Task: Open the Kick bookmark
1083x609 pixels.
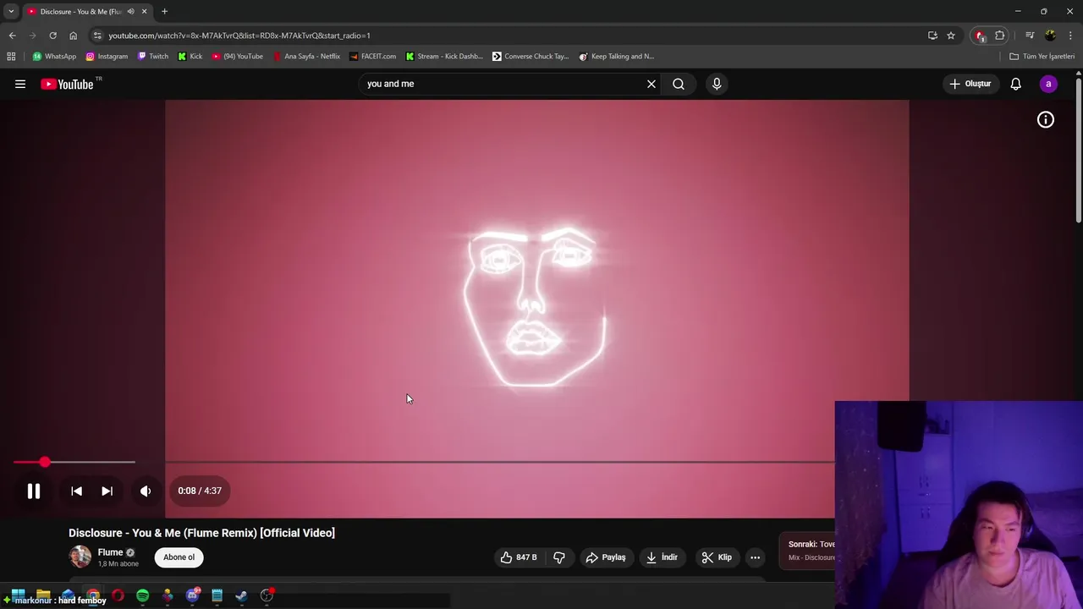Action: pyautogui.click(x=190, y=57)
